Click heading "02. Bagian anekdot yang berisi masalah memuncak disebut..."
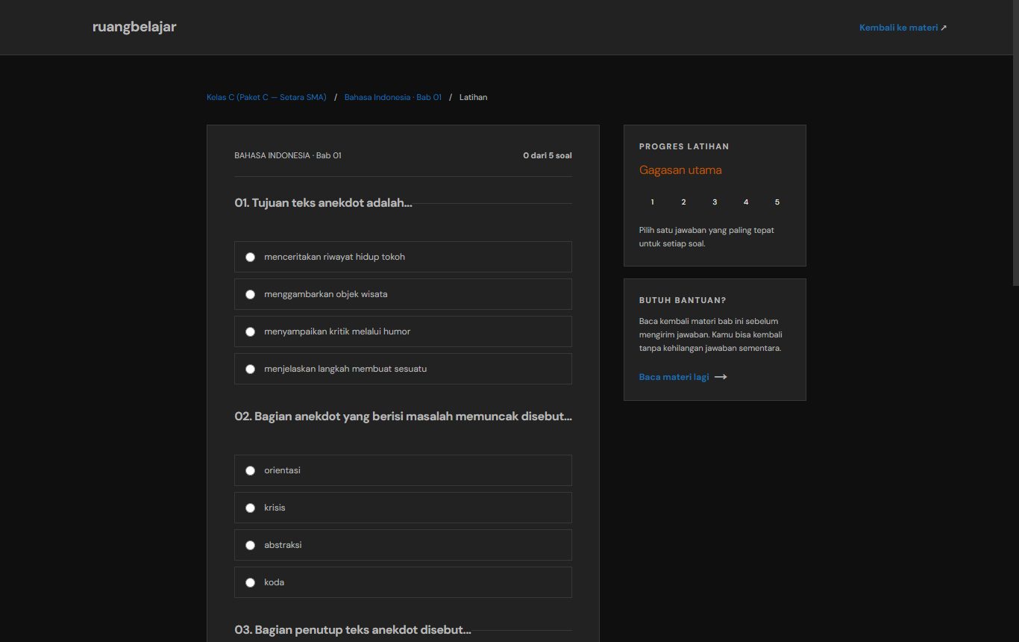The height and width of the screenshot is (642, 1019). (x=403, y=417)
